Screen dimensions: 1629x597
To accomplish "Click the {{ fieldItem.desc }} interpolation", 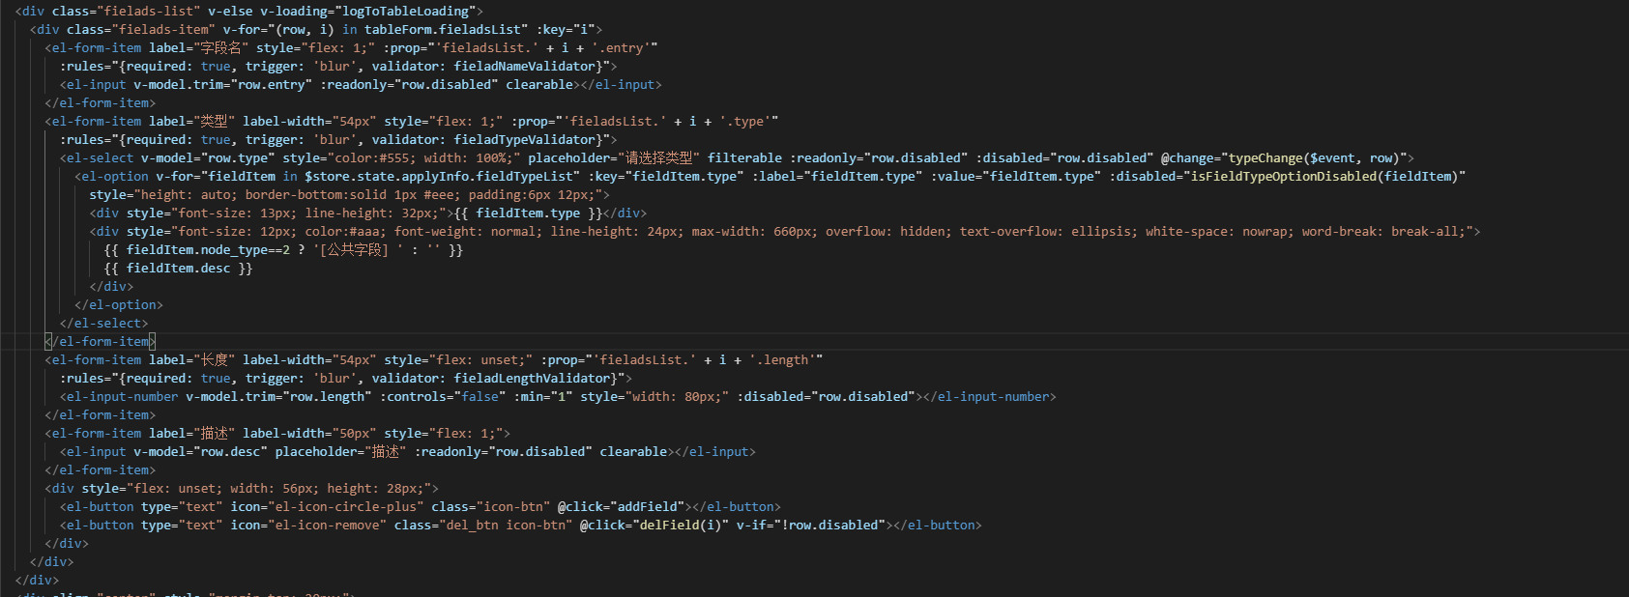I will click(x=178, y=268).
